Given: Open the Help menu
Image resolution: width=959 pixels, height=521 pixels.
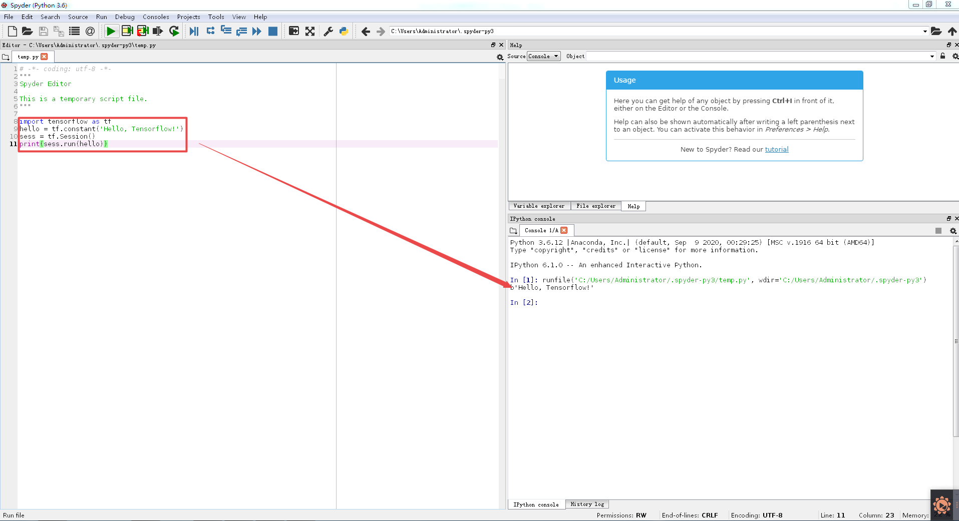Looking at the screenshot, I should (260, 17).
